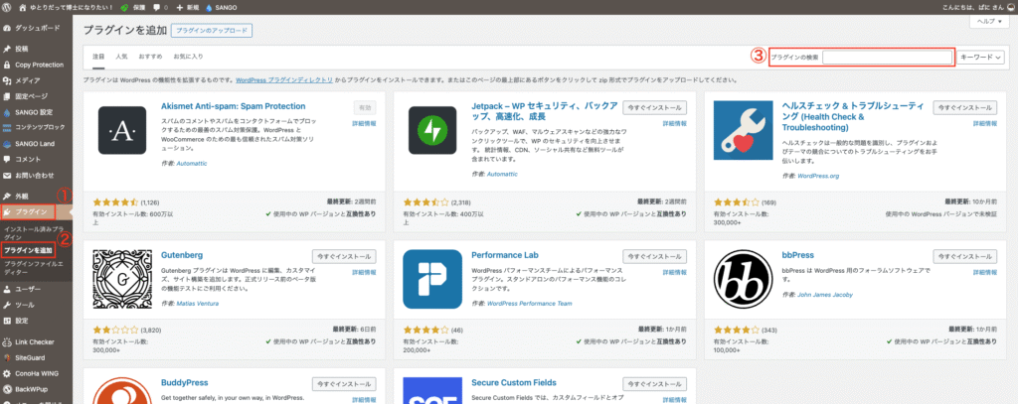Click the plus New content item
The image size is (1018, 404).
coord(186,7)
